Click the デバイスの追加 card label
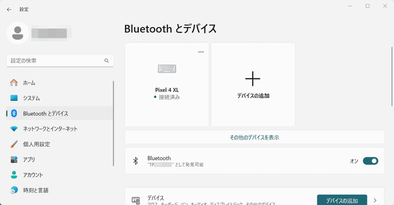Viewport: 394px width, 205px height. (x=253, y=95)
